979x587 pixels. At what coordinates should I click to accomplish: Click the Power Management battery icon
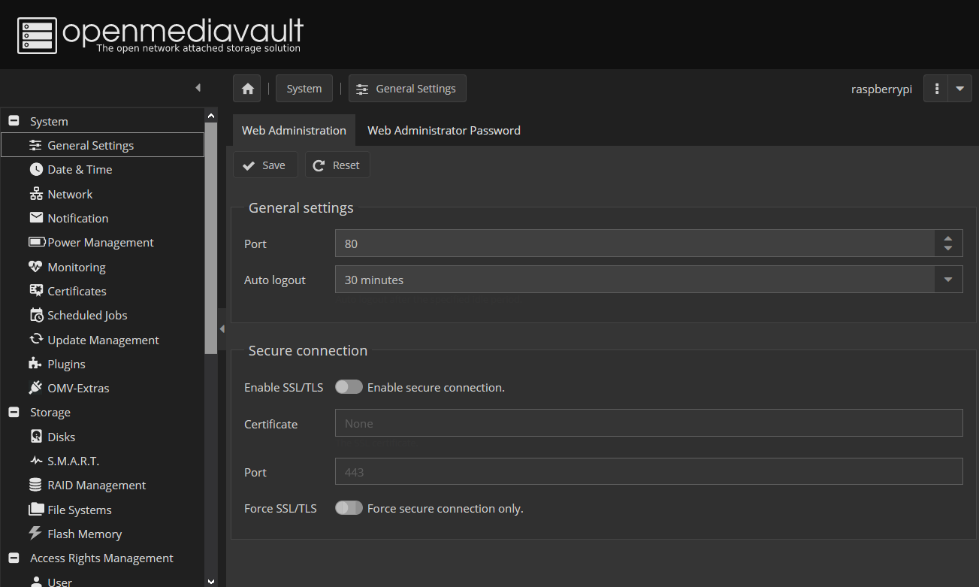tap(37, 242)
